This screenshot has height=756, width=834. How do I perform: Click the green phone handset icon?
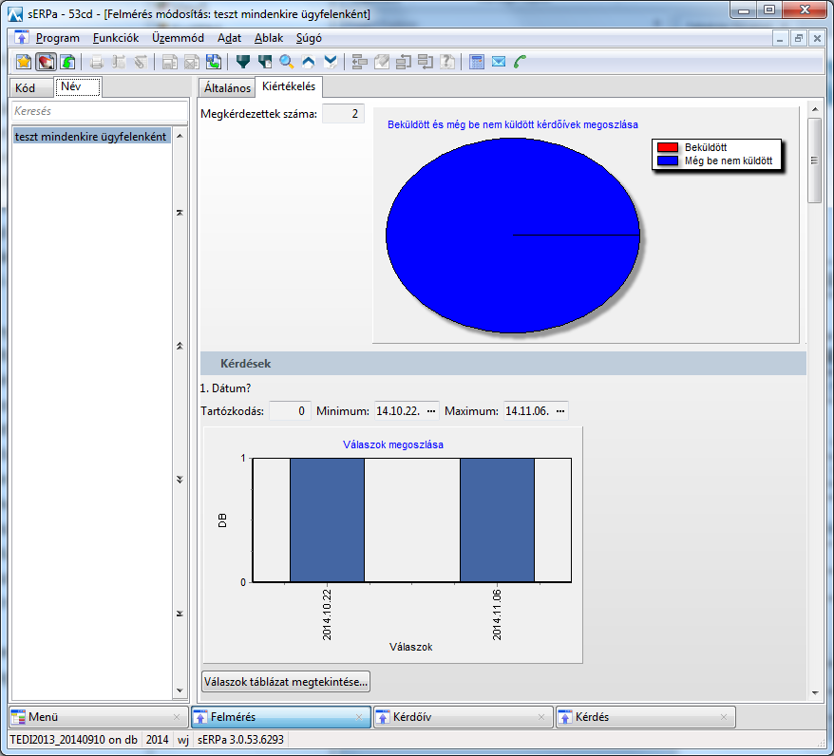tap(521, 63)
